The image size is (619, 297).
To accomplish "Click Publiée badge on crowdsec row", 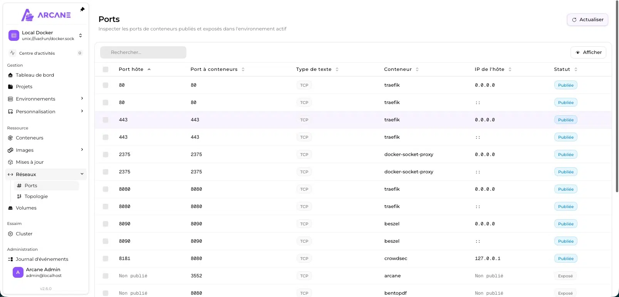I will pos(566,258).
